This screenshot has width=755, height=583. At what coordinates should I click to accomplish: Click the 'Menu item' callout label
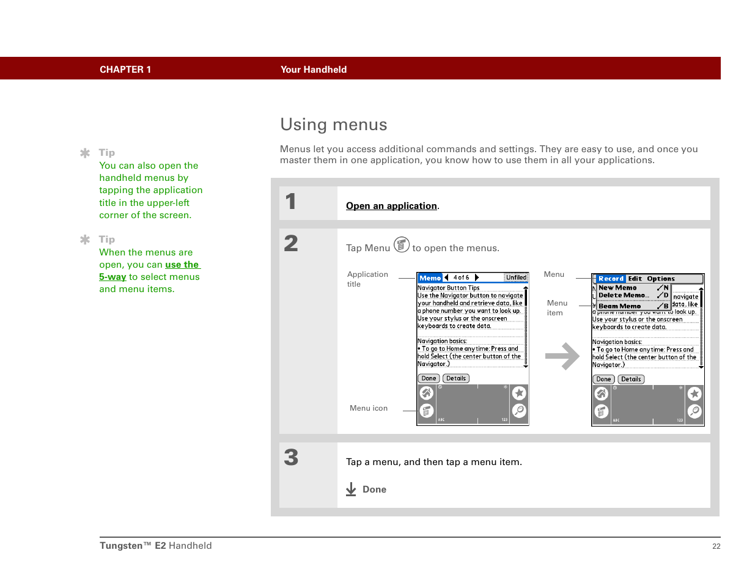pyautogui.click(x=557, y=308)
